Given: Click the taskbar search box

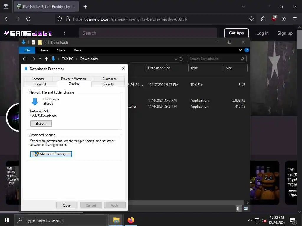Looking at the screenshot, I should click(x=61, y=220).
